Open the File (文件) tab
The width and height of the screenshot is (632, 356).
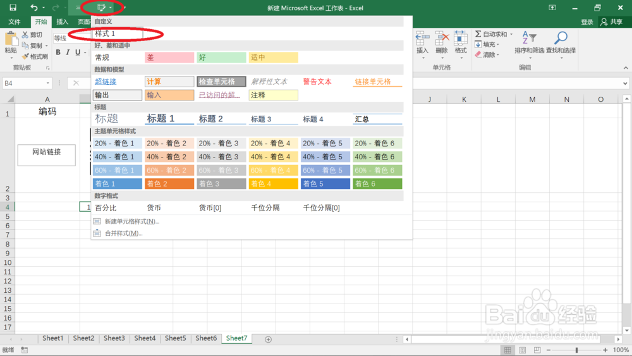pos(15,21)
